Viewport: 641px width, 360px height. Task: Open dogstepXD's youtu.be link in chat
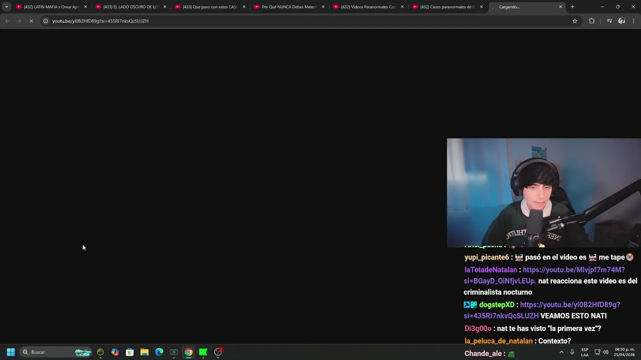click(x=542, y=310)
